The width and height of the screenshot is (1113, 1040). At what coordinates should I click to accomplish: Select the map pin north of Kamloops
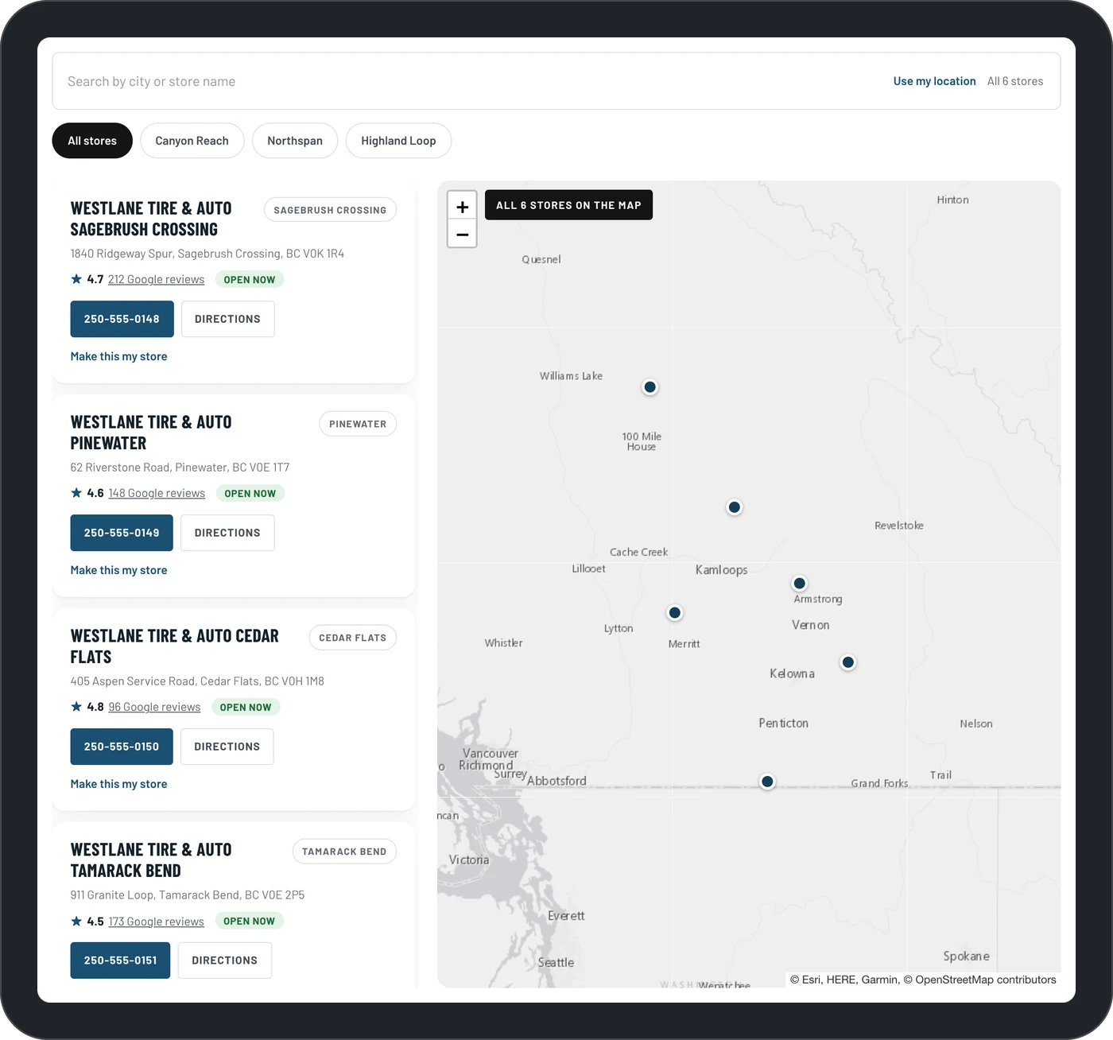click(x=735, y=507)
